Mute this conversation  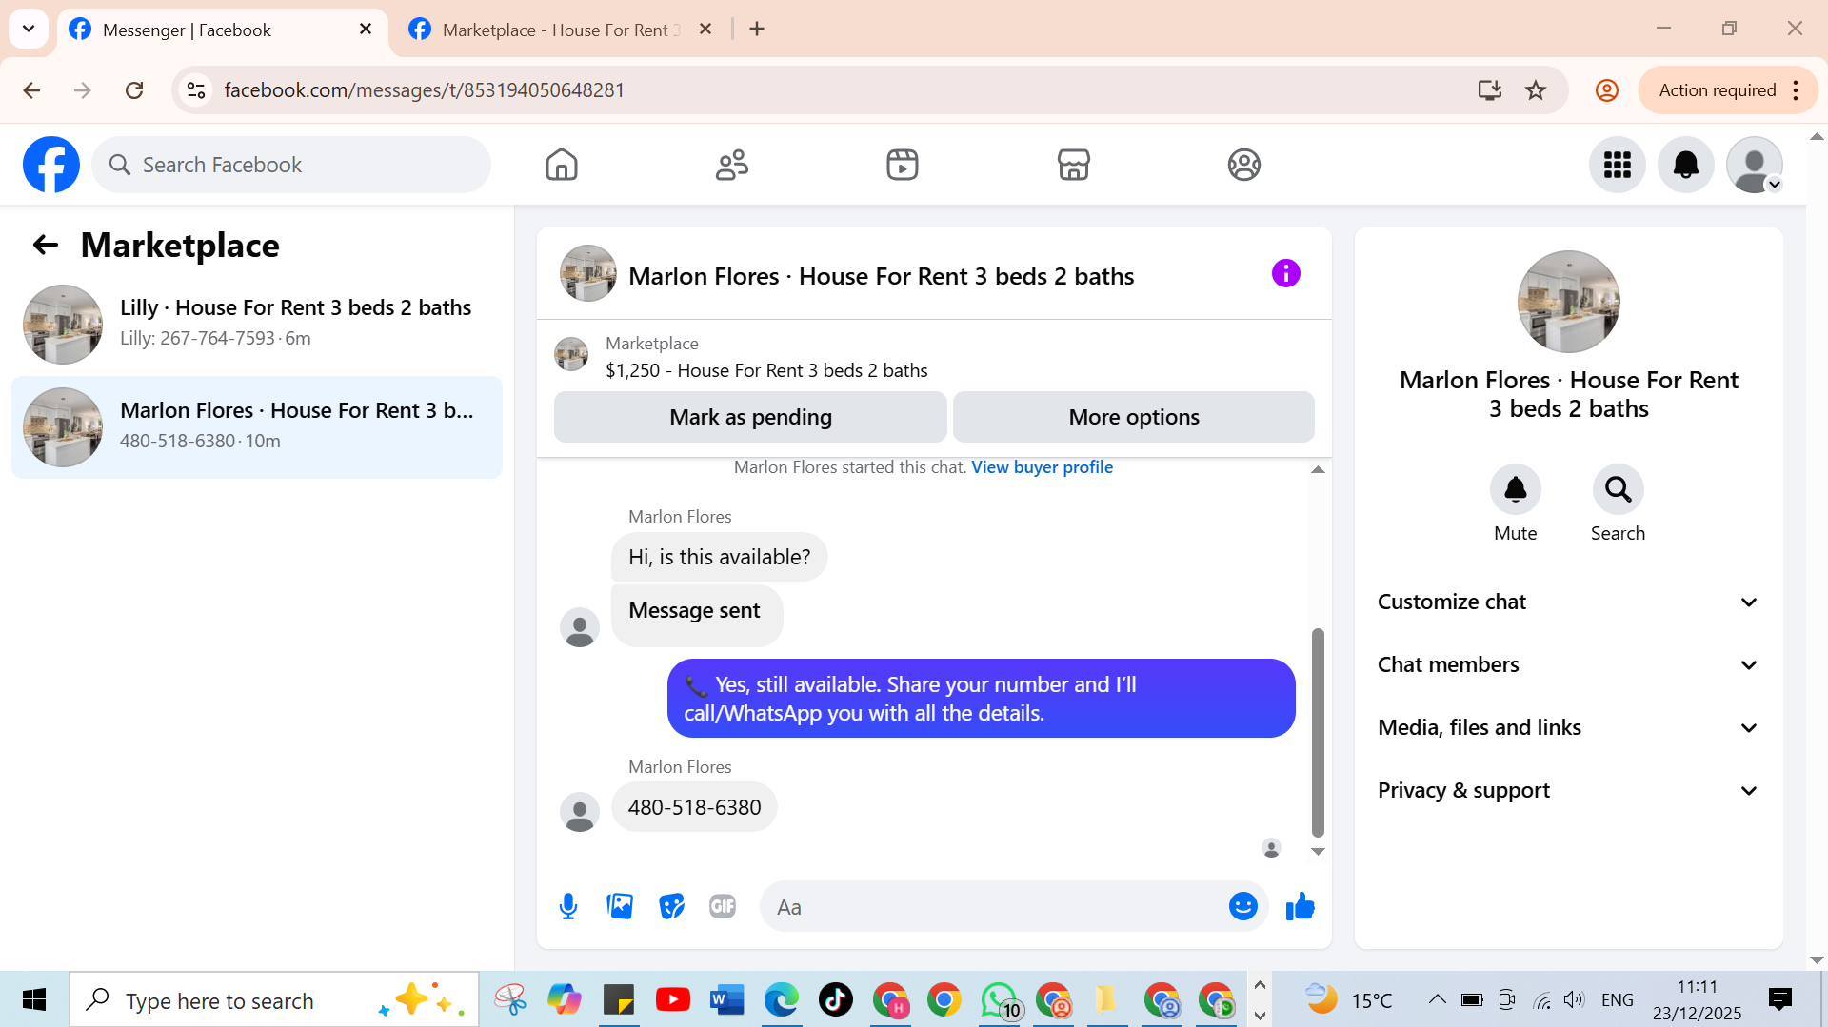tap(1516, 489)
